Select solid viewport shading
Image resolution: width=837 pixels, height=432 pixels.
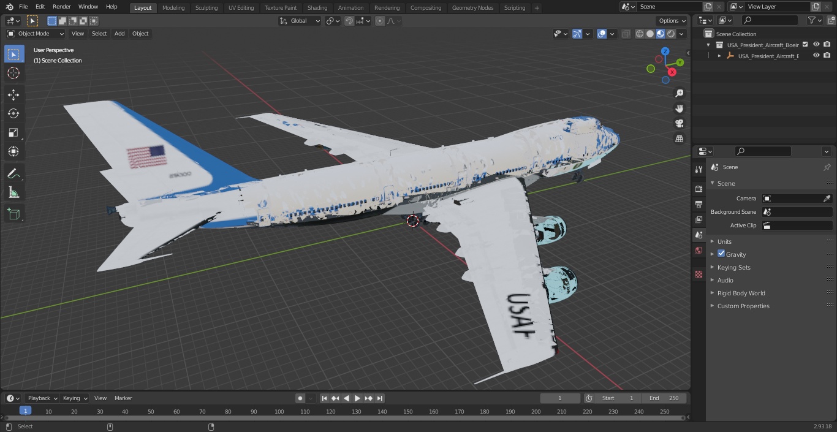(x=650, y=34)
